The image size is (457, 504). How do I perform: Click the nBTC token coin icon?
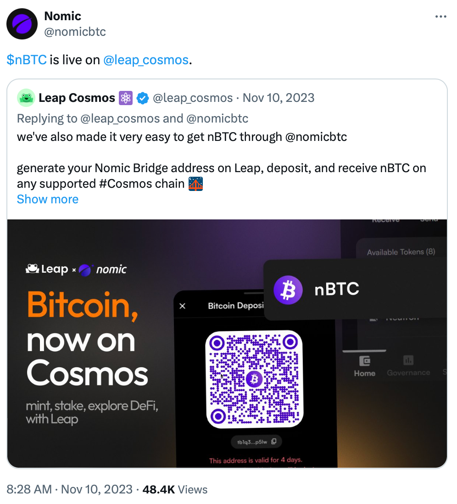click(288, 290)
